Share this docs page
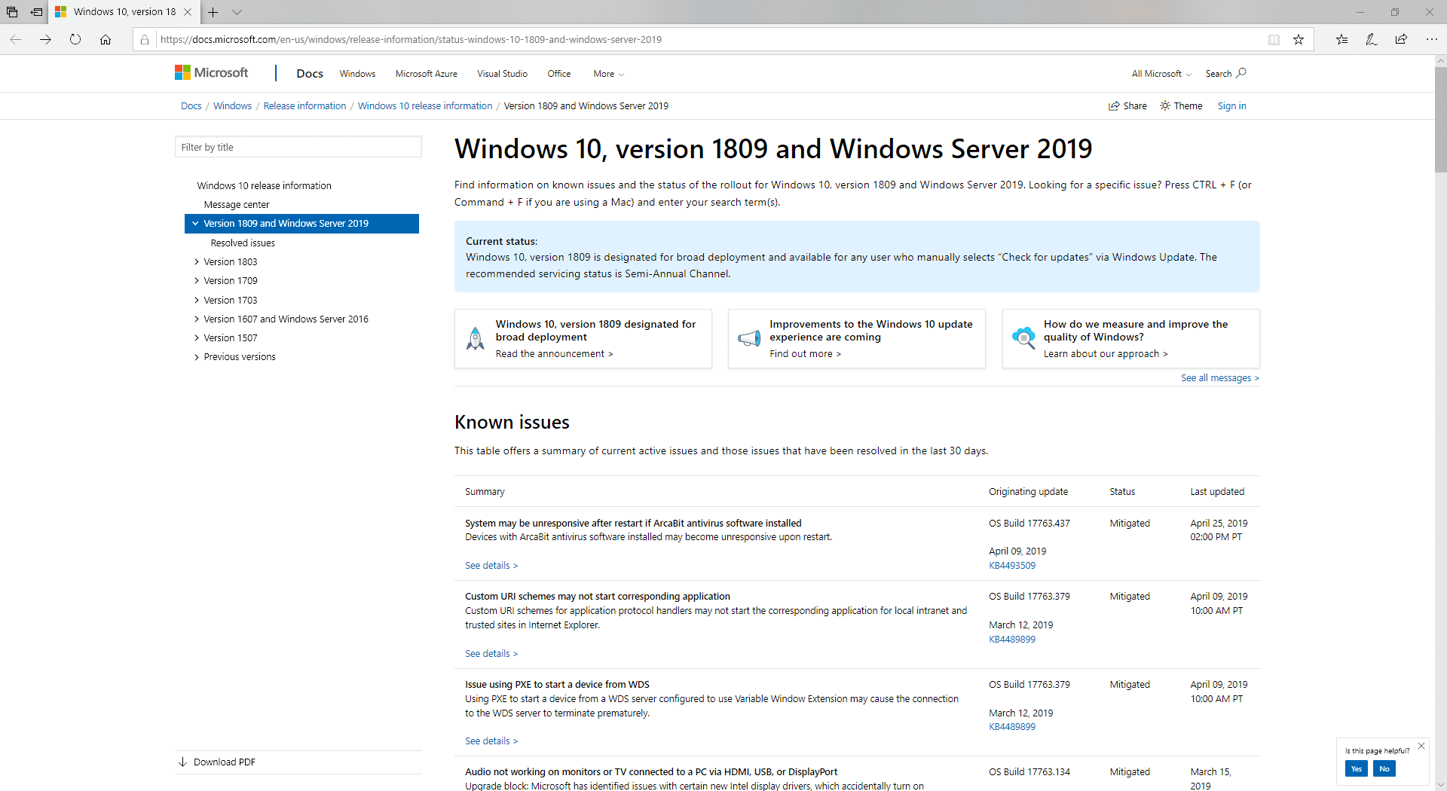Image resolution: width=1447 pixels, height=791 pixels. [x=1127, y=106]
